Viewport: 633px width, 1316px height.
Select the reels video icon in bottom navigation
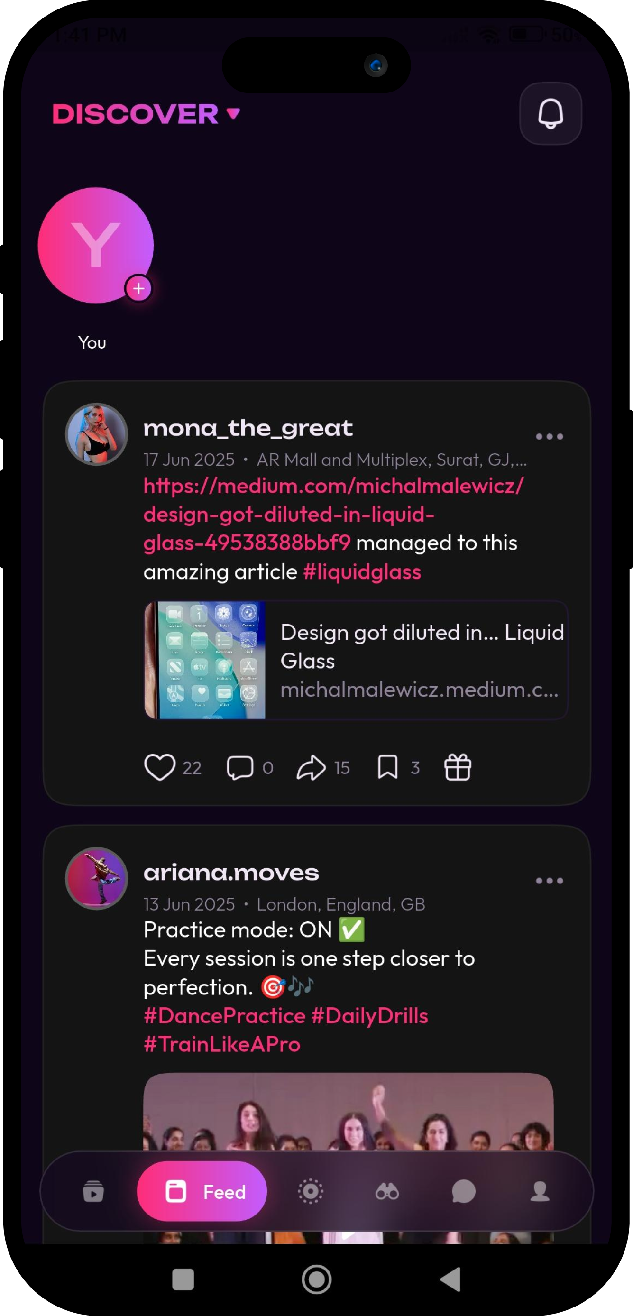pyautogui.click(x=93, y=1191)
